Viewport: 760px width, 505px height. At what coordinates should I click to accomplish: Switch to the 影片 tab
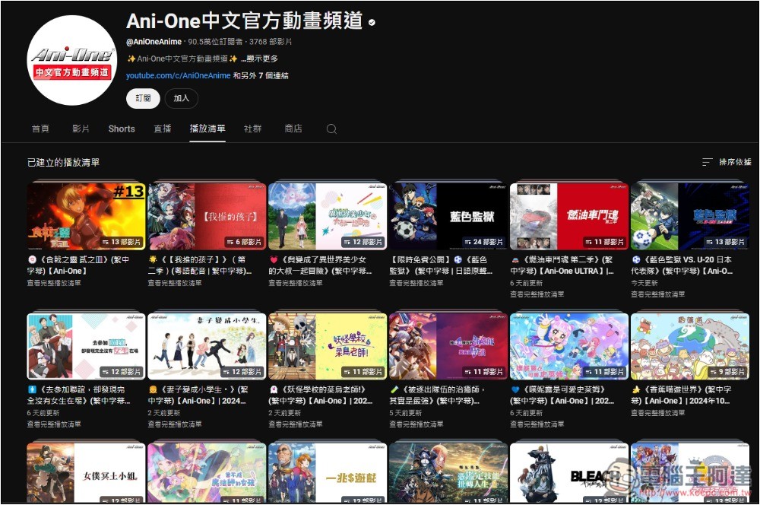(x=81, y=129)
